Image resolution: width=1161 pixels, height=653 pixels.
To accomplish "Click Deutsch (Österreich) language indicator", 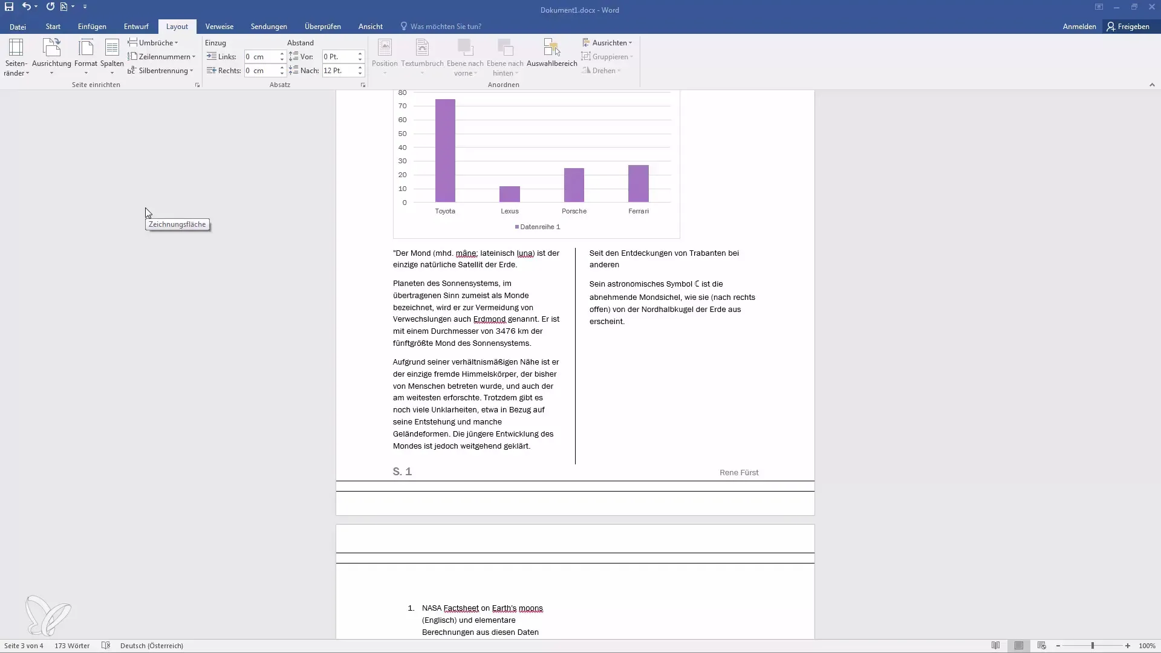I will click(152, 646).
